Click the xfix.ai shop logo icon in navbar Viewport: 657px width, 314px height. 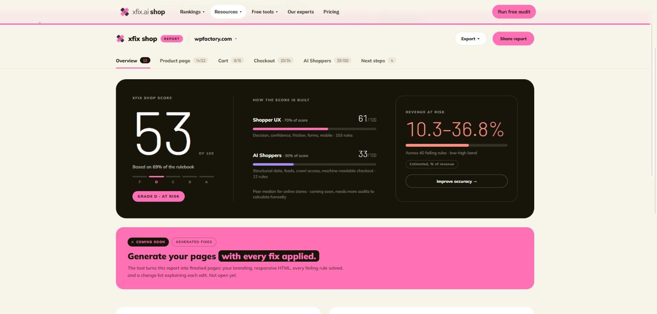coord(124,12)
